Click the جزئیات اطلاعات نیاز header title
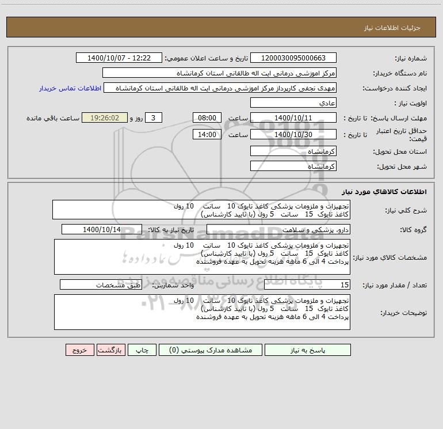Viewport: 443px width, 429px height. 392,28
